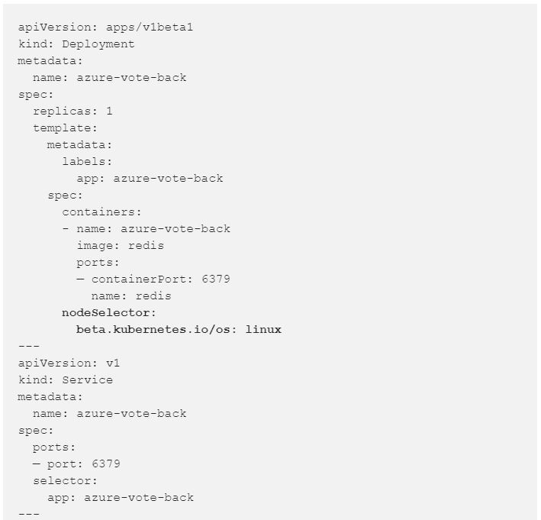Click the "beta.kubernetes.io/os: linux" line
This screenshot has height=520, width=541.
click(179, 329)
